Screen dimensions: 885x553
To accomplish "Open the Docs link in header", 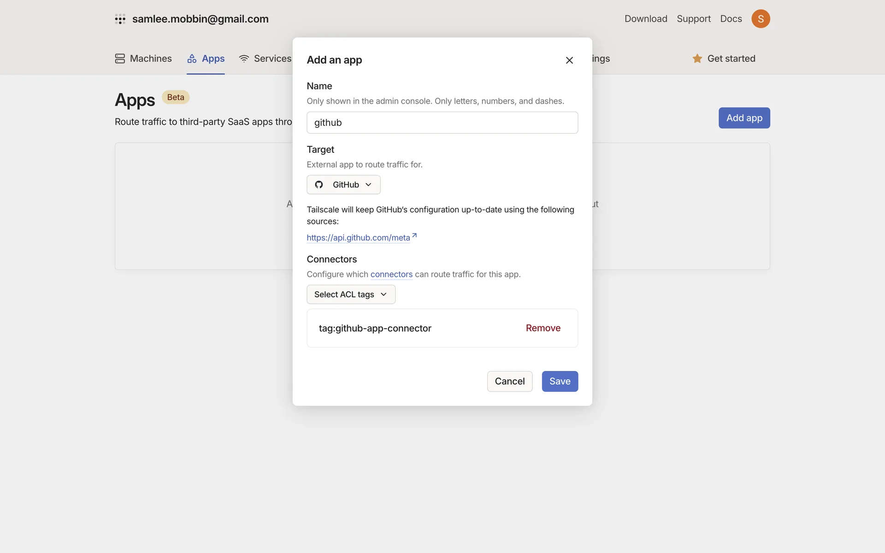I will click(x=731, y=19).
